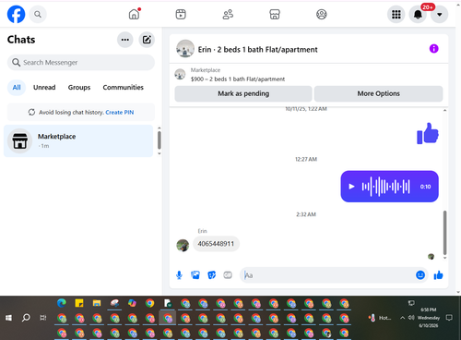Click the Aa message input field
This screenshot has height=340, width=461.
(327, 275)
